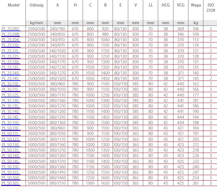The height and width of the screenshot is (188, 217).
Task: Open the PL 25.145 model link
Action: pos(10,79)
